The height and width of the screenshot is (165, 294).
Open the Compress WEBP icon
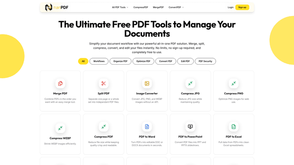tap(60, 128)
